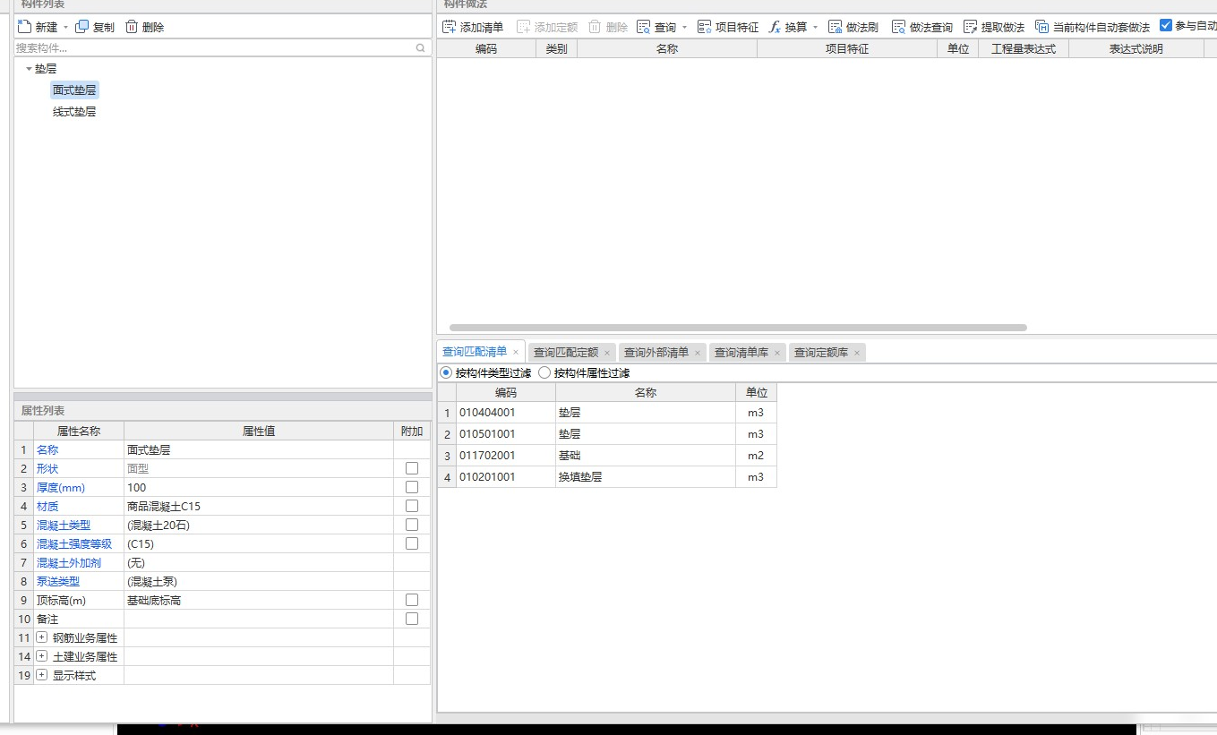Click the 提取做法 icon
Viewport: 1217px width, 735px height.
tap(970, 27)
